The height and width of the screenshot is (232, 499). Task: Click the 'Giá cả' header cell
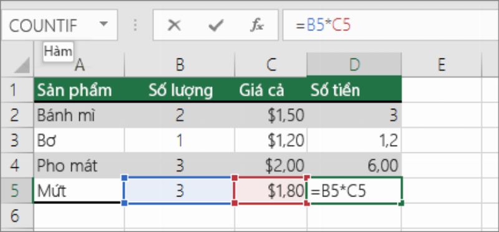(x=271, y=90)
